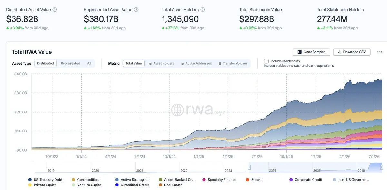Open Code Samples
The image size is (387, 190).
(x=312, y=52)
